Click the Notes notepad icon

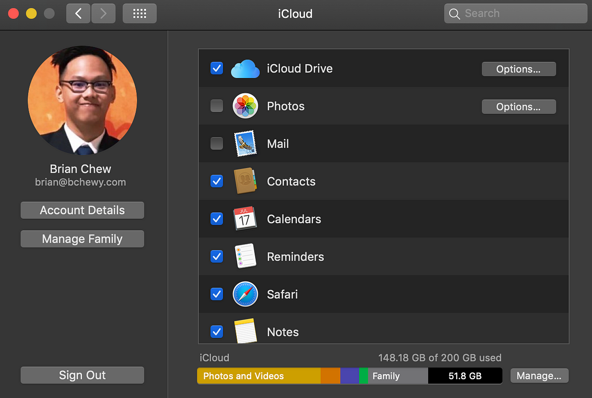pyautogui.click(x=245, y=331)
